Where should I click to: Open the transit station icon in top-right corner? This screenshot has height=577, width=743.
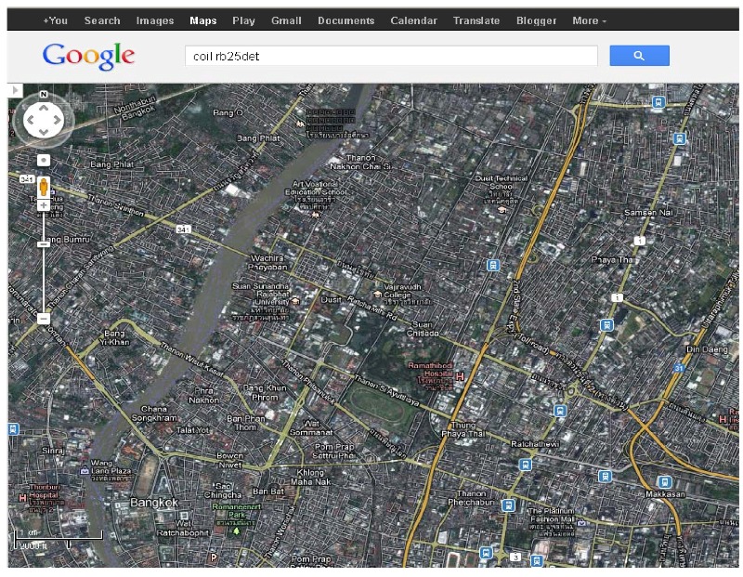point(658,101)
